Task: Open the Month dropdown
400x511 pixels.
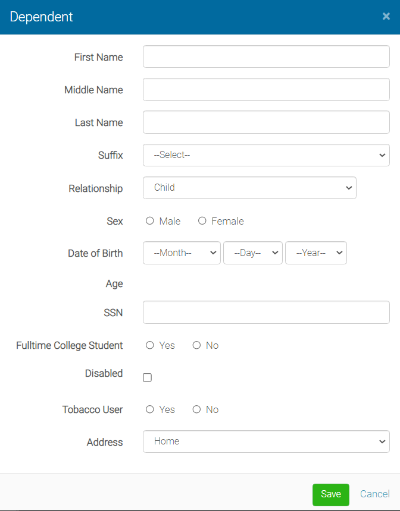Action: [182, 253]
